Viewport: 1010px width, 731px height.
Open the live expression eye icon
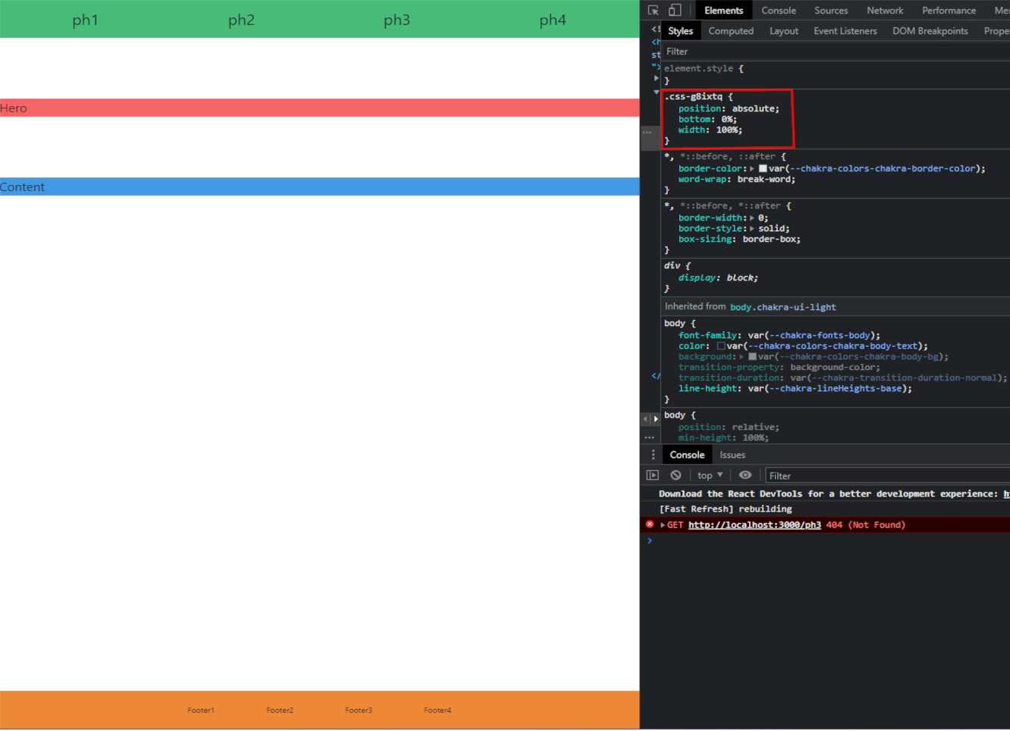click(744, 475)
